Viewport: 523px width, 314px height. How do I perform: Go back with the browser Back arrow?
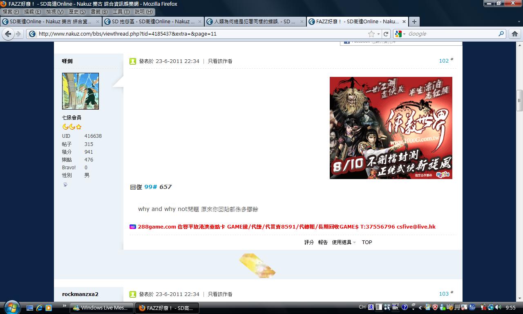(x=8, y=34)
